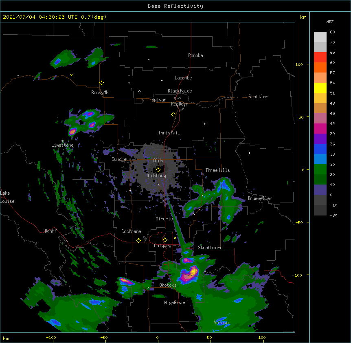The width and height of the screenshot is (351, 343).
Task: Click the Sylvan label
Action: point(159,100)
